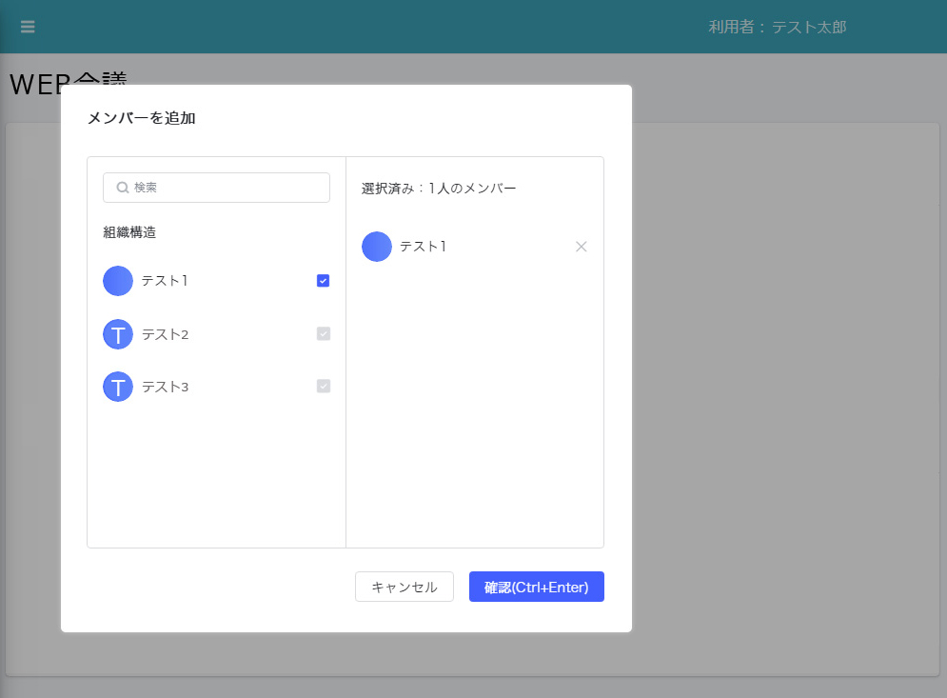Uncheck the テスト1 checkbox

point(324,281)
